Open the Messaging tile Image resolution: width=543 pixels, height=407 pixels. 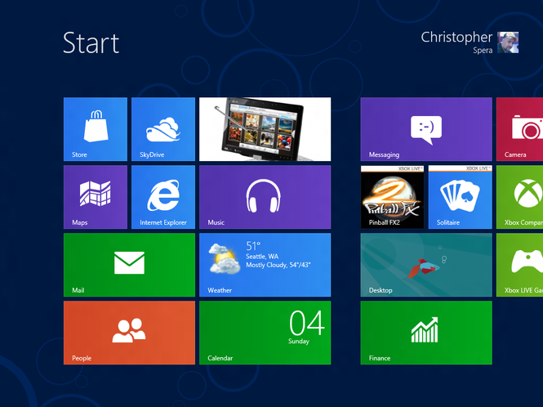click(426, 129)
